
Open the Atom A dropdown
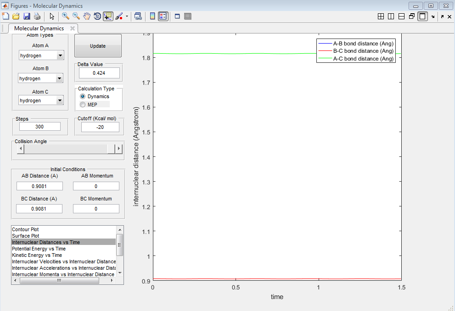pyautogui.click(x=60, y=56)
